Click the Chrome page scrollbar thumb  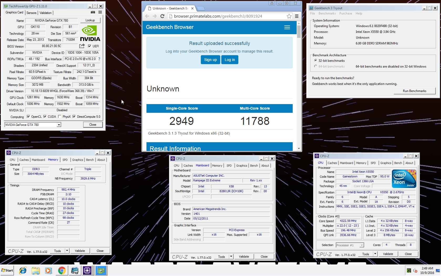coord(299,32)
